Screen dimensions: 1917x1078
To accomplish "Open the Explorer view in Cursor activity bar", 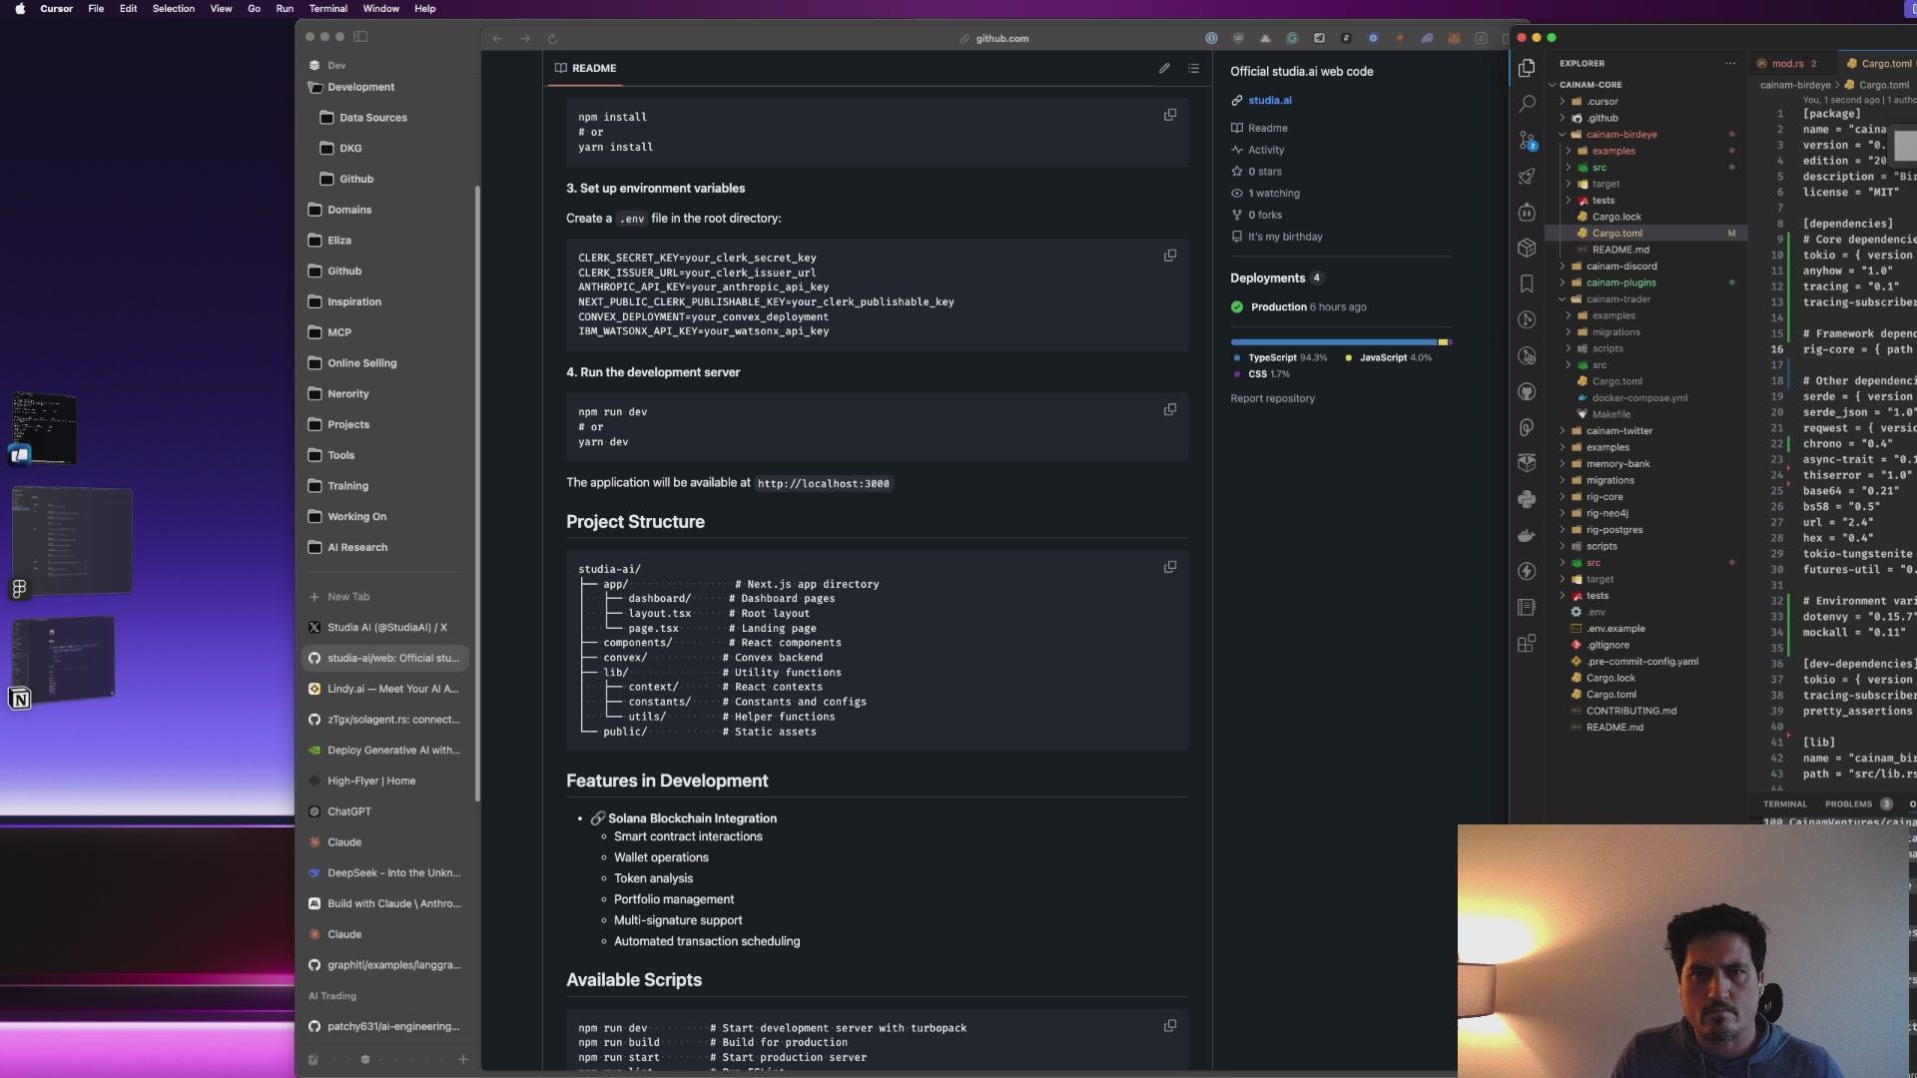I will pyautogui.click(x=1527, y=68).
